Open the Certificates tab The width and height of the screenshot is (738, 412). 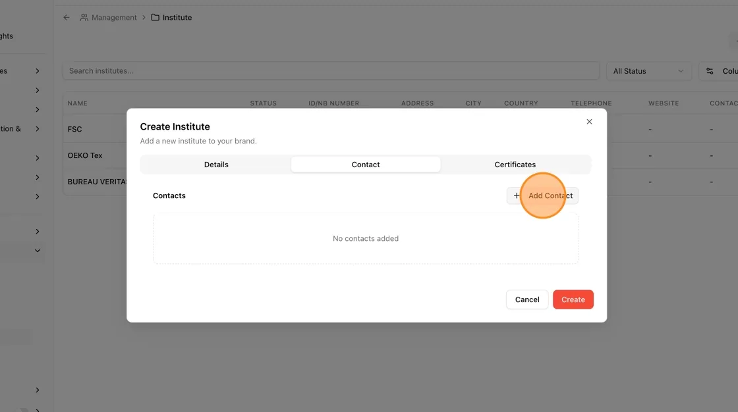pos(515,165)
